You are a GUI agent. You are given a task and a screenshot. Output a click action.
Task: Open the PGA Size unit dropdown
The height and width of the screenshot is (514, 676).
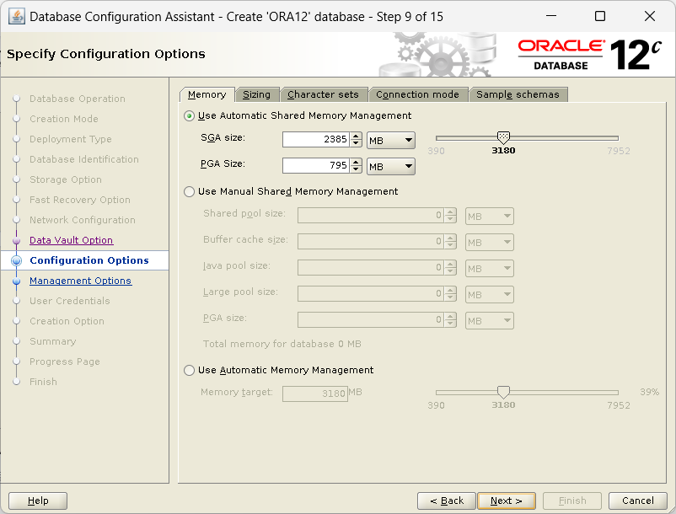[x=390, y=167]
